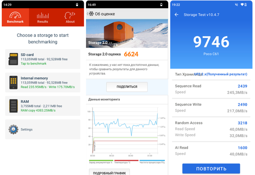Tap the muted notifications status icon
255x175 pixels.
pos(236,5)
